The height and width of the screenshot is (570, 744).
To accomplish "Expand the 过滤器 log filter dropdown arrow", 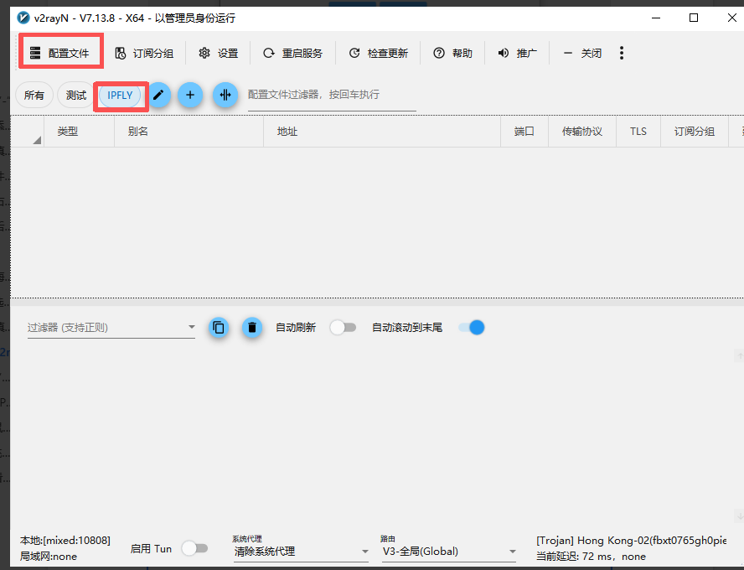I will tap(191, 327).
